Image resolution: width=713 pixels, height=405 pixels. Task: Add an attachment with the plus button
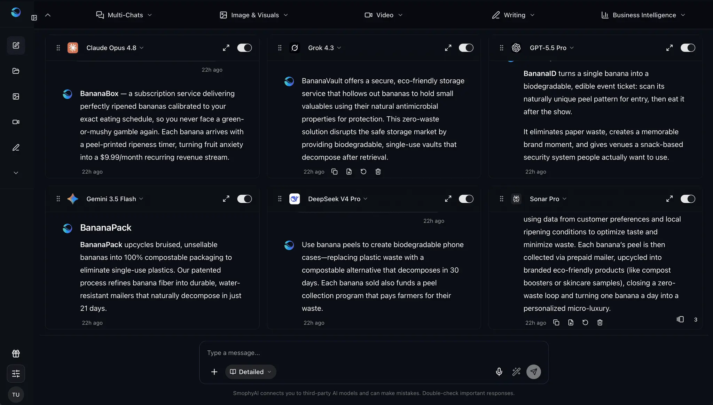point(214,372)
